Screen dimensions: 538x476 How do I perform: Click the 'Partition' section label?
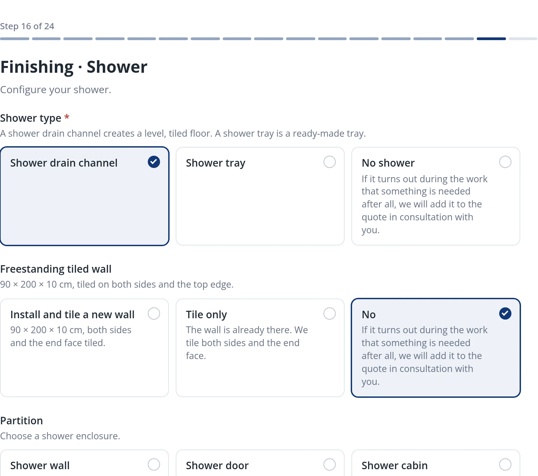pos(21,421)
